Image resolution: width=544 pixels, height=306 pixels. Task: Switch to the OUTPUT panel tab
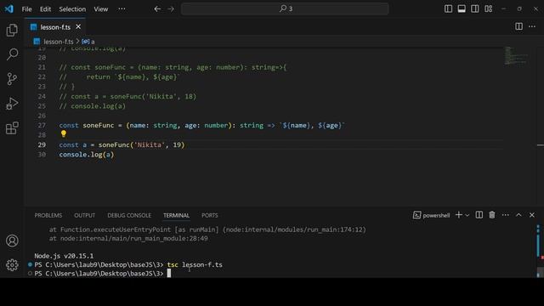[84, 215]
